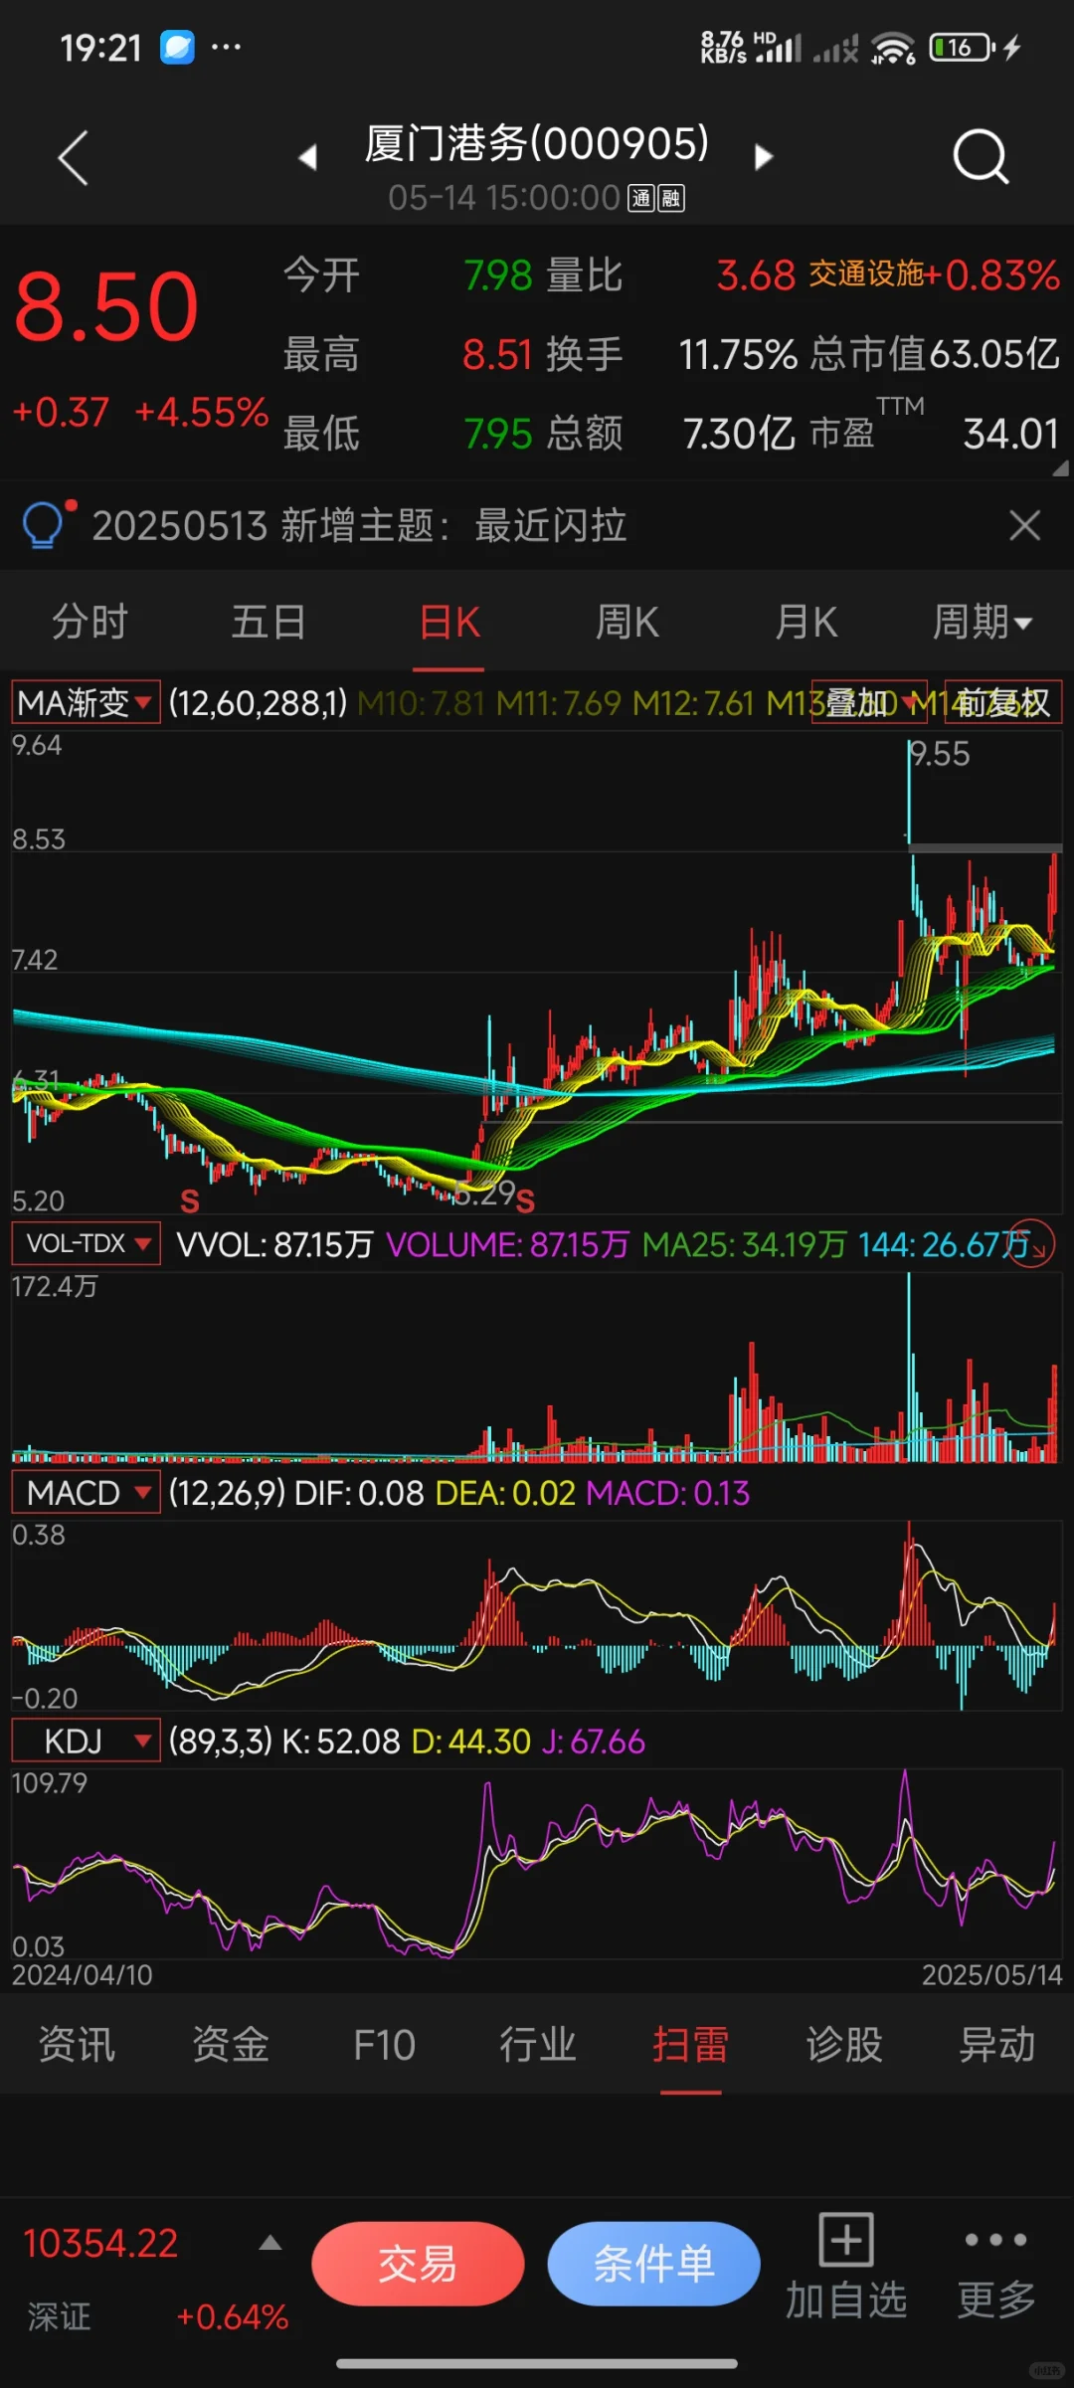This screenshot has height=2388, width=1074.
Task: Select the 扫雷 tab
Action: tap(690, 2045)
